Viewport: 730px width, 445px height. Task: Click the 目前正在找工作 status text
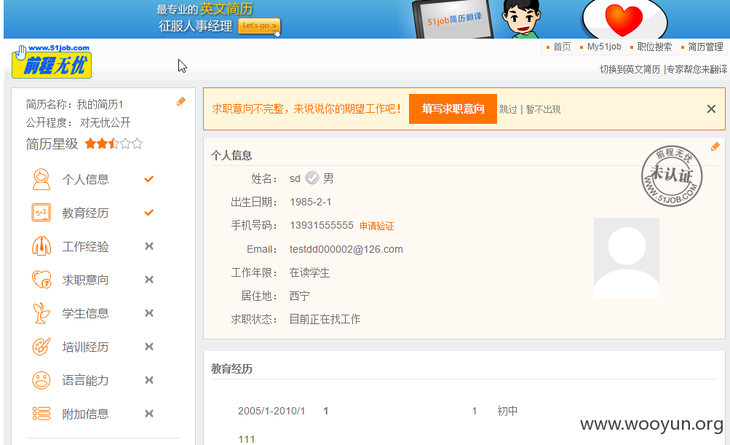coord(325,319)
